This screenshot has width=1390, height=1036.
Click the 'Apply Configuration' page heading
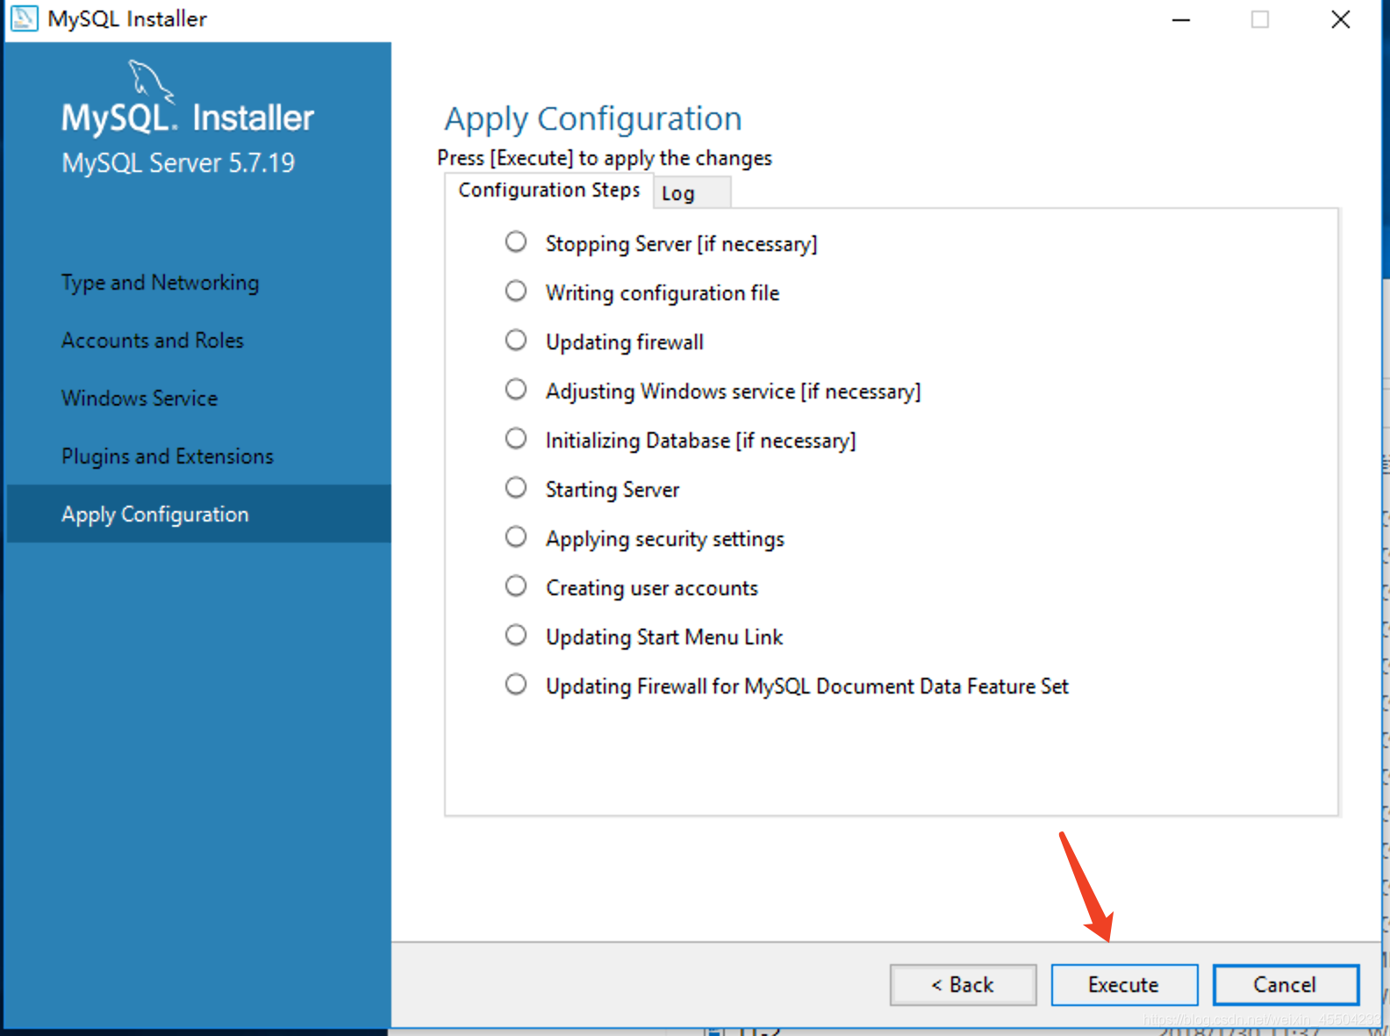(593, 119)
